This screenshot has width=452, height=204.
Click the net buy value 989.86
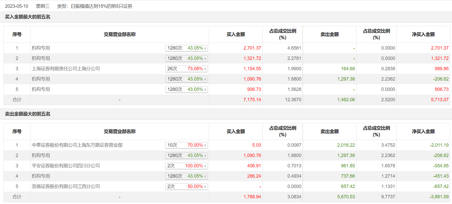tap(441, 69)
